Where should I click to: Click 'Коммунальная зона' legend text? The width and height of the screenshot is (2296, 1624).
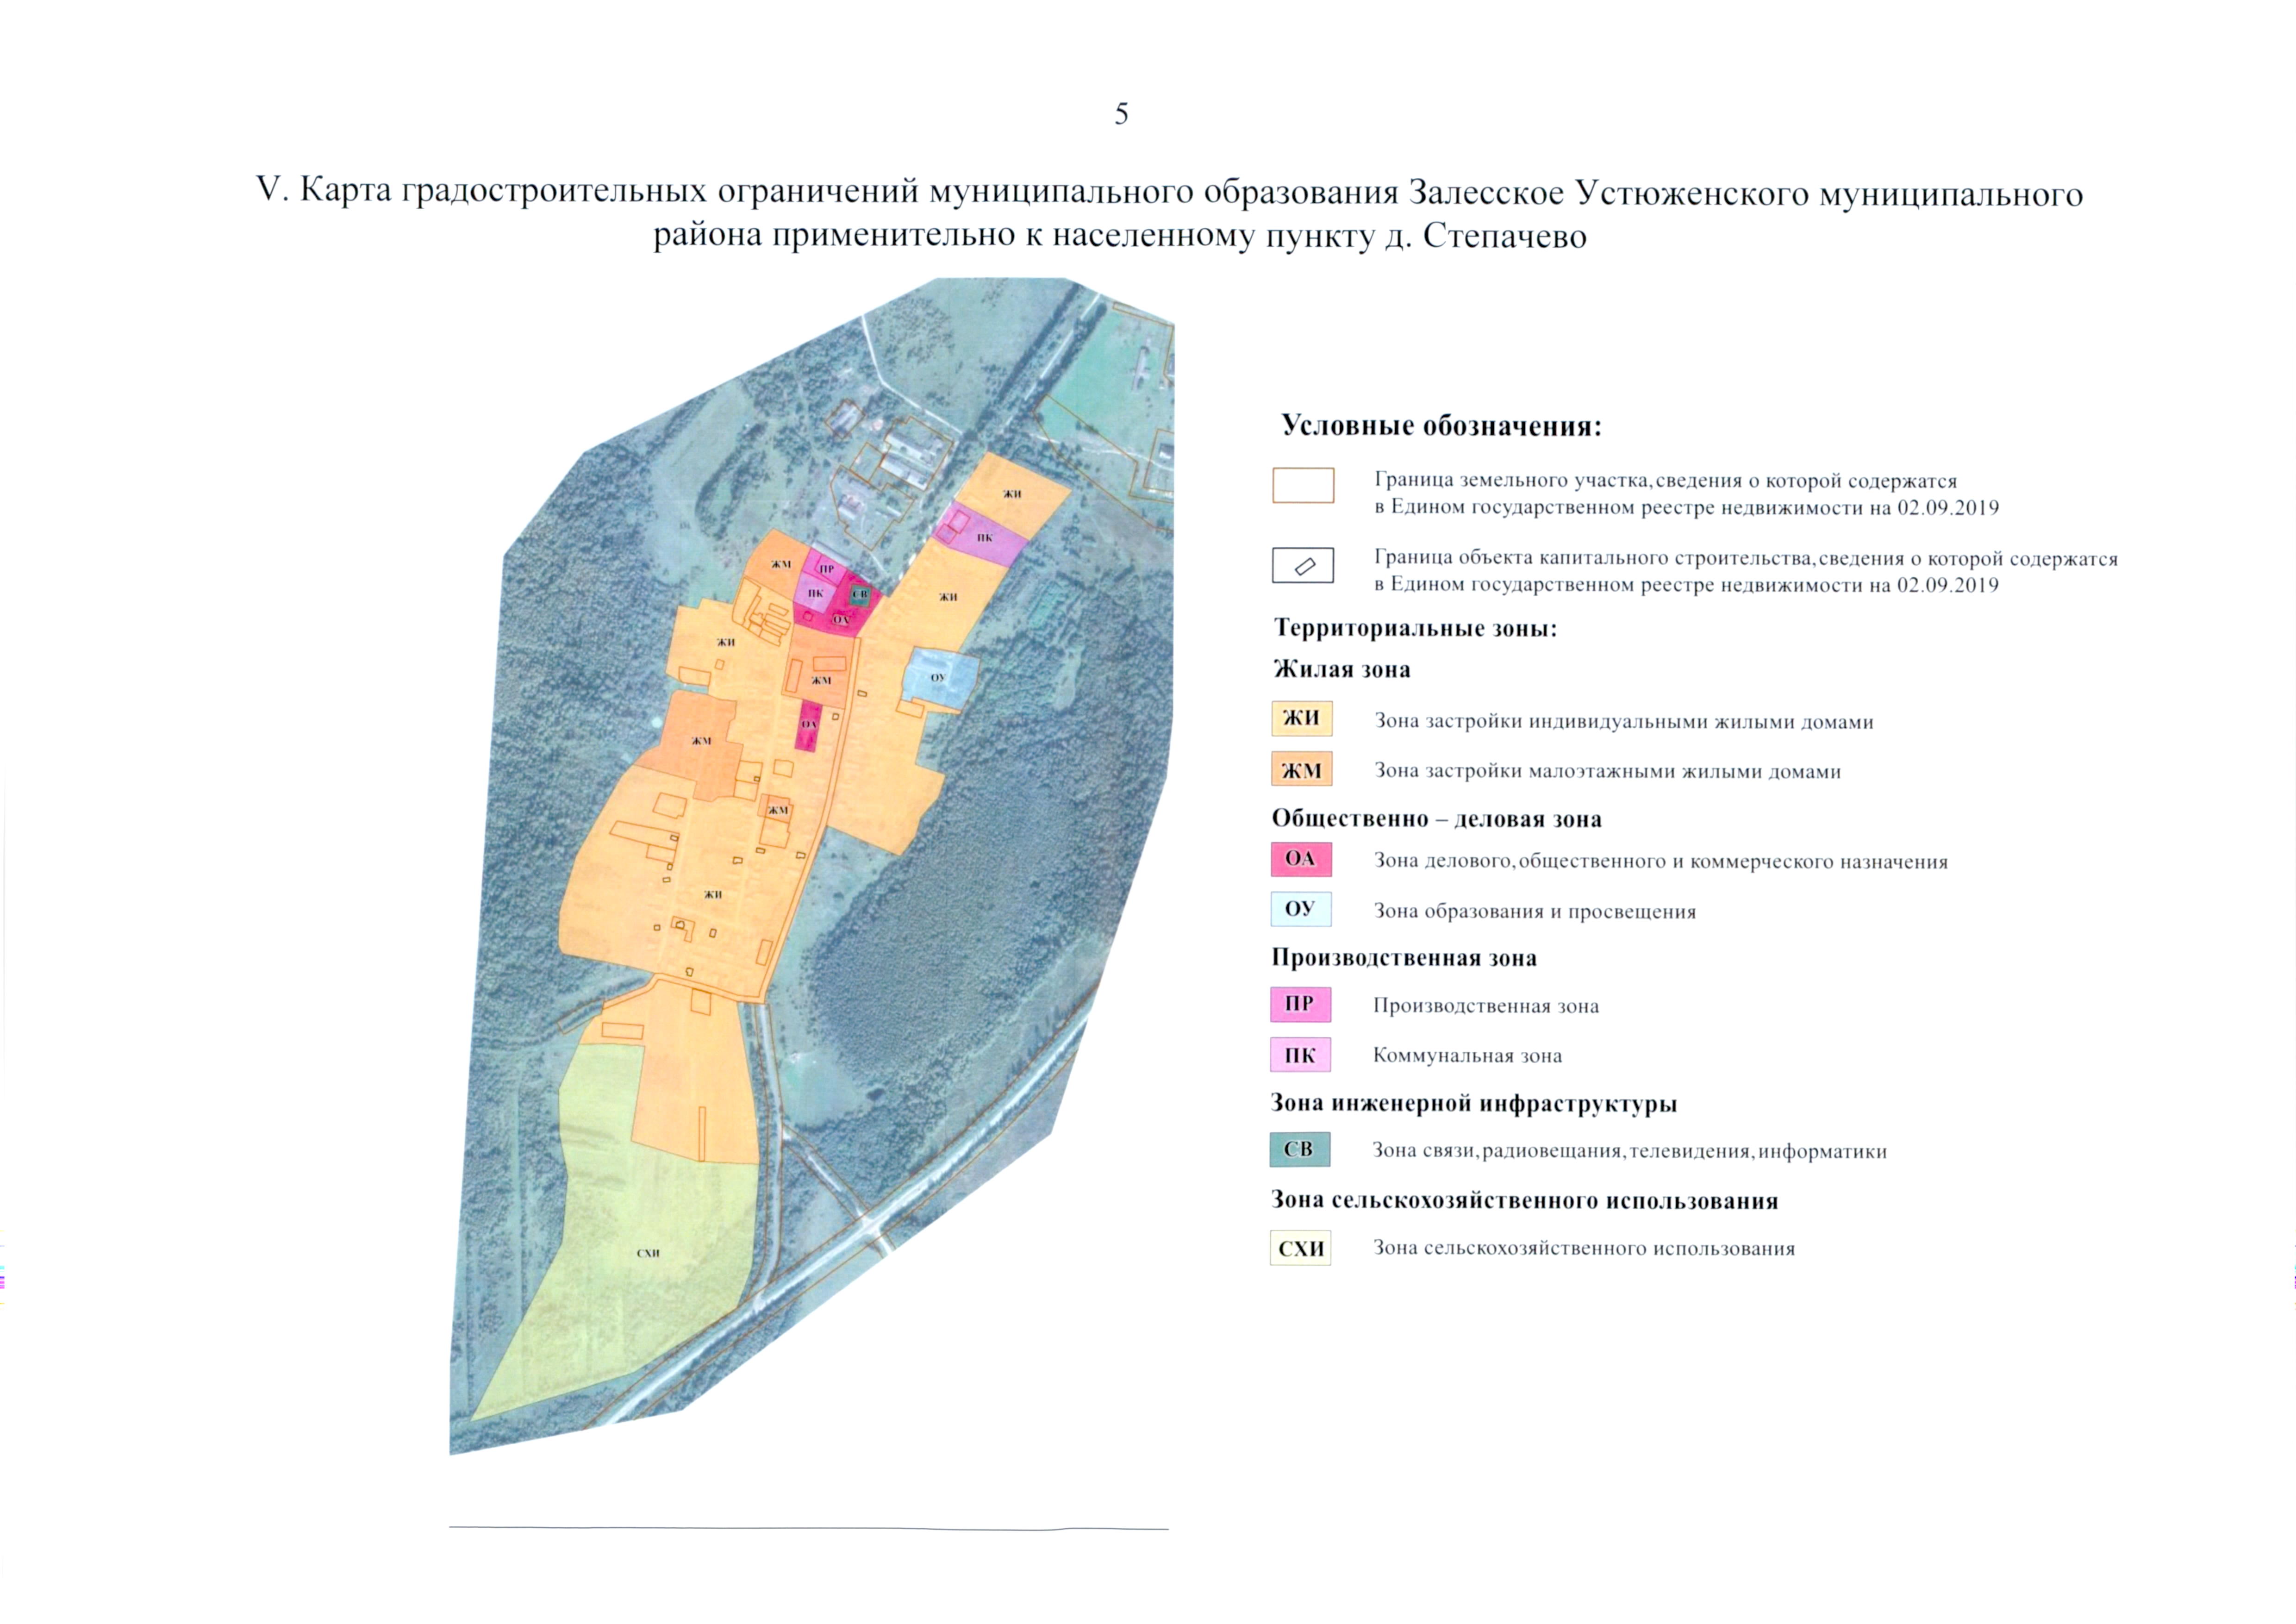(x=1467, y=1056)
